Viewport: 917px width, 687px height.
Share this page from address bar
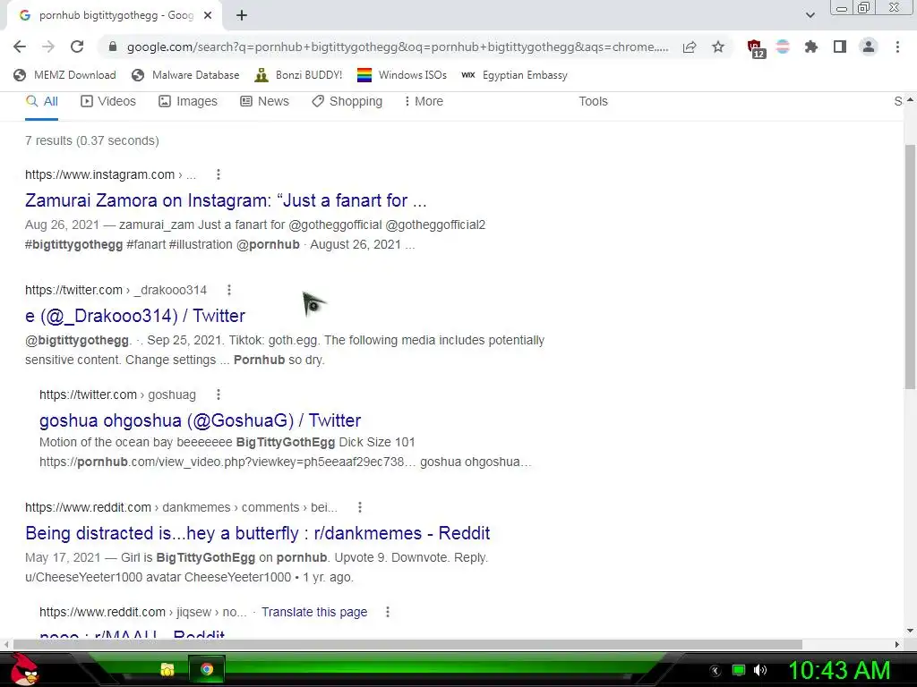point(690,47)
